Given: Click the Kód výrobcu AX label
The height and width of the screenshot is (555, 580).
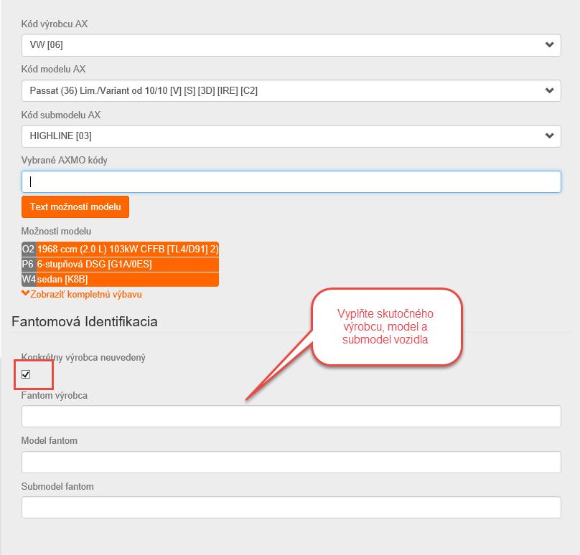Looking at the screenshot, I should coord(55,24).
